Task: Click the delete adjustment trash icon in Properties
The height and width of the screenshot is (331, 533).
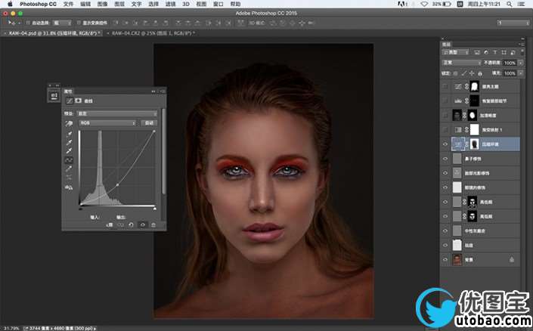Action: click(153, 224)
